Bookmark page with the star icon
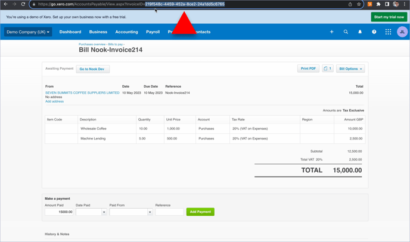The width and height of the screenshot is (410, 242). [359, 4]
